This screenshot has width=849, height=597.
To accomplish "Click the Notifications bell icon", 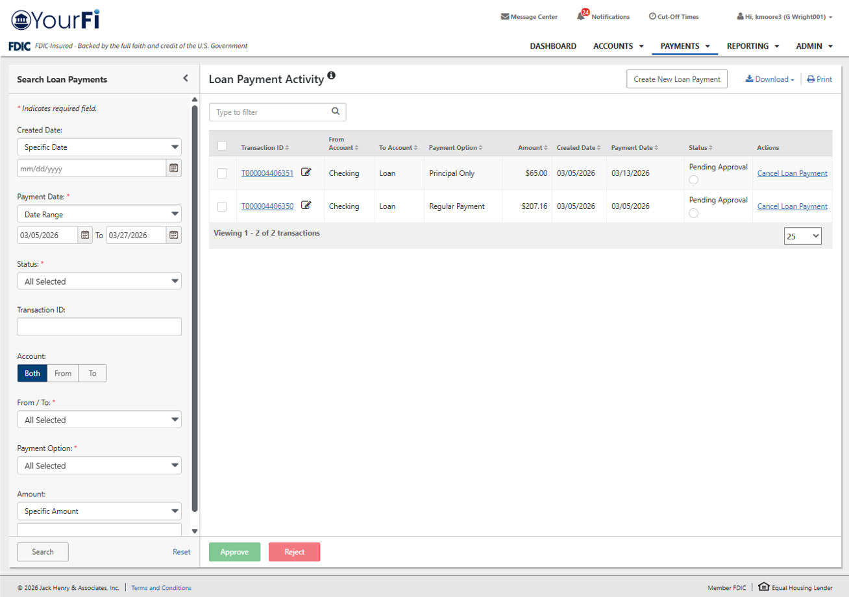I will pos(582,16).
